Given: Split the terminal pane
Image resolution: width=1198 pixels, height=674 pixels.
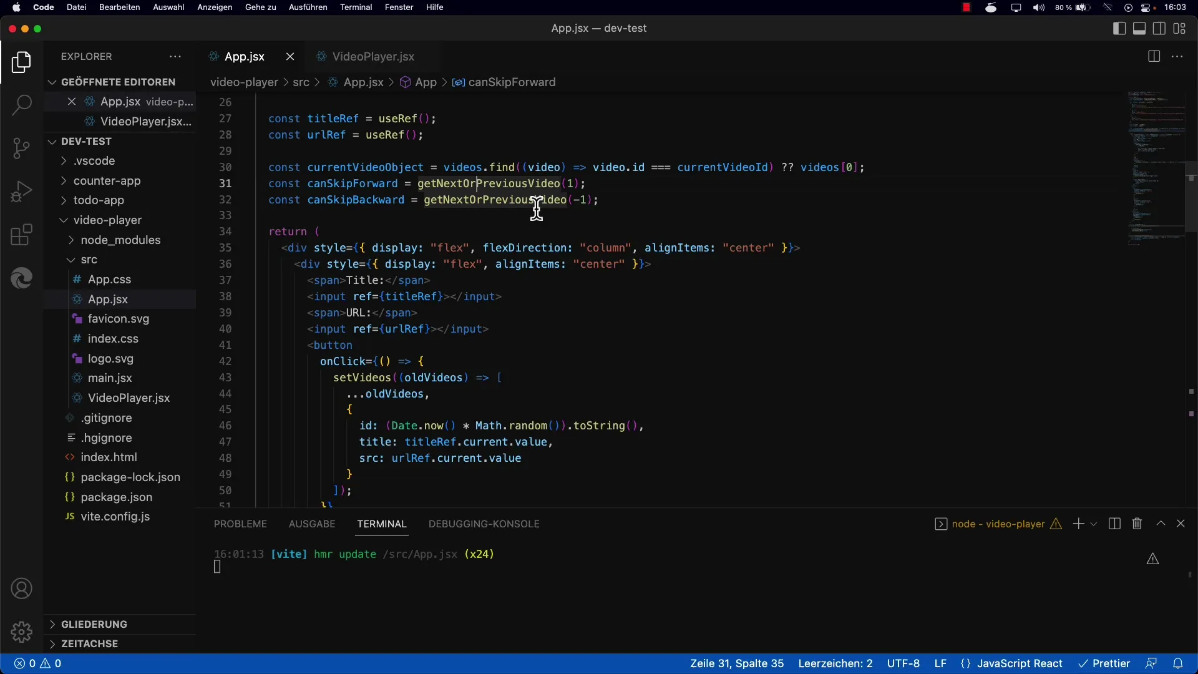Looking at the screenshot, I should coord(1114,524).
